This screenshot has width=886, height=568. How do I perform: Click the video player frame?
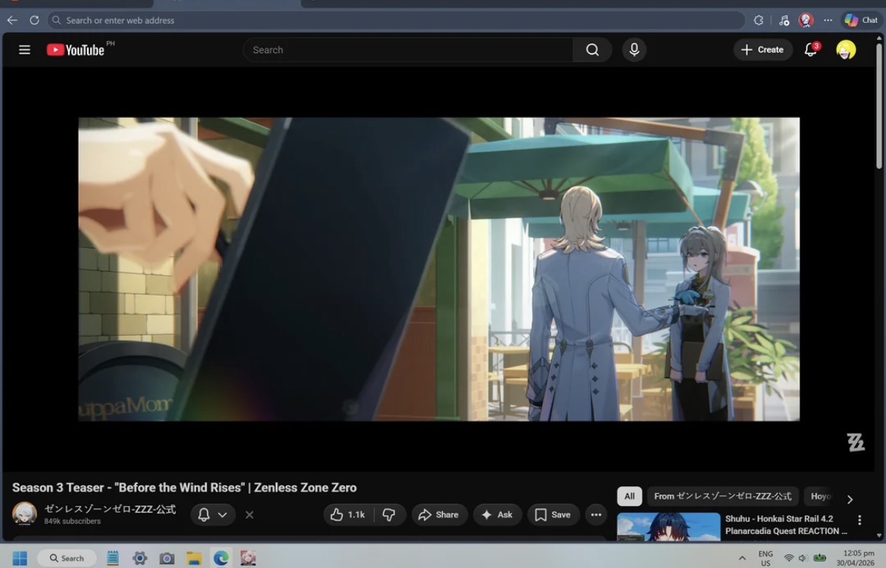438,269
